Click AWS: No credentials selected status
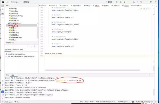This screenshot has width=159, height=104. pyautogui.click(x=105, y=102)
